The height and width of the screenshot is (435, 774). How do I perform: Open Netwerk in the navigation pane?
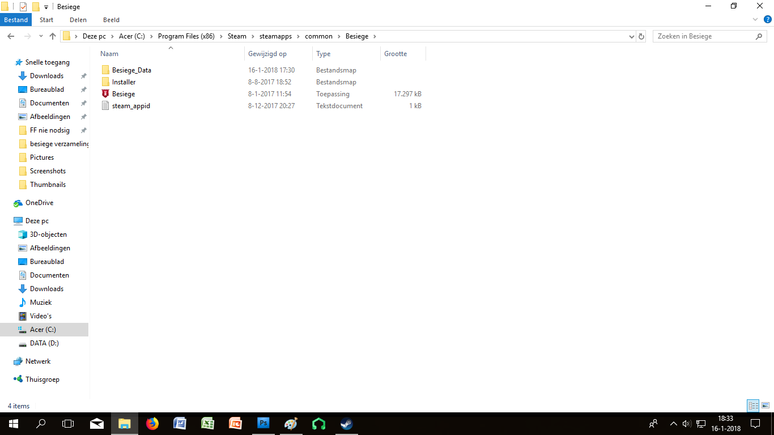[38, 361]
